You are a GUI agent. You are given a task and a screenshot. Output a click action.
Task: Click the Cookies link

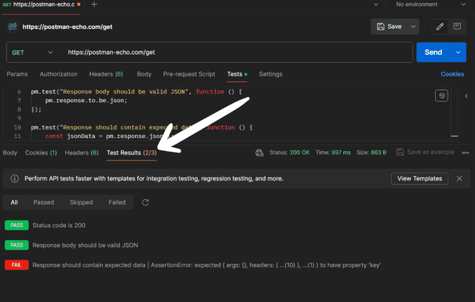452,74
